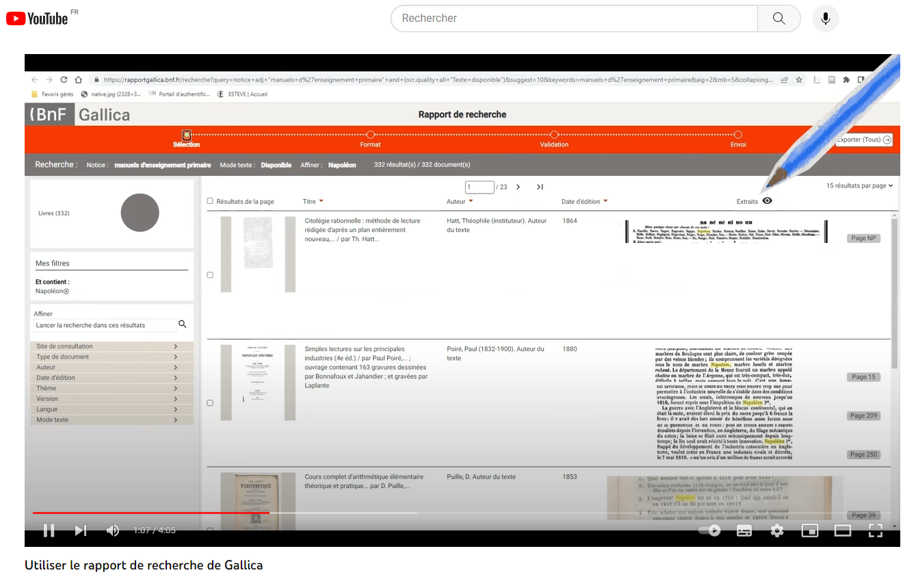
Task: Expand the Date d'édition sidebar filter
Action: (x=112, y=378)
